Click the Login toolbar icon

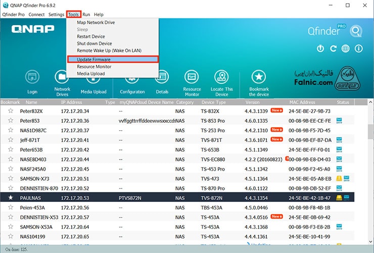[x=32, y=77]
